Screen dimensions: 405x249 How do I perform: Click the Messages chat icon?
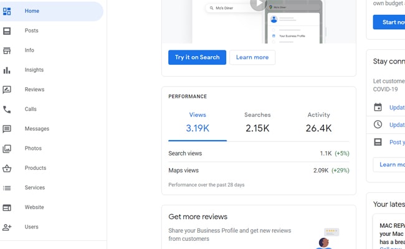coord(7,129)
